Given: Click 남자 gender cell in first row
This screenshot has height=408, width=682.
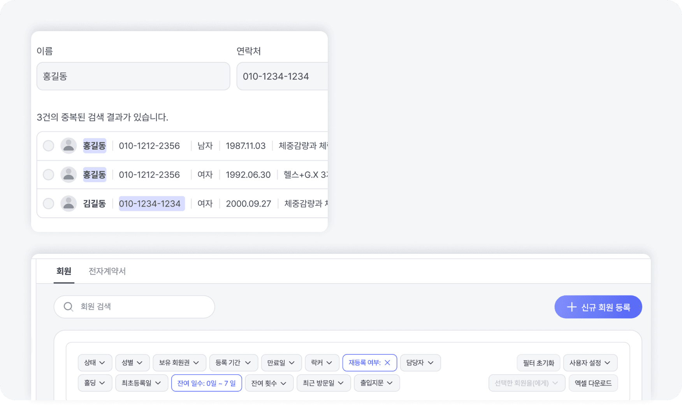Looking at the screenshot, I should click(x=205, y=146).
